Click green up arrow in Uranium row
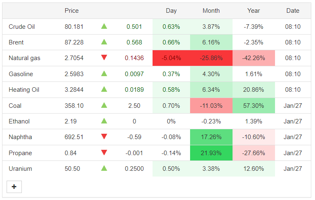This screenshot has width=315, height=200. (x=104, y=168)
